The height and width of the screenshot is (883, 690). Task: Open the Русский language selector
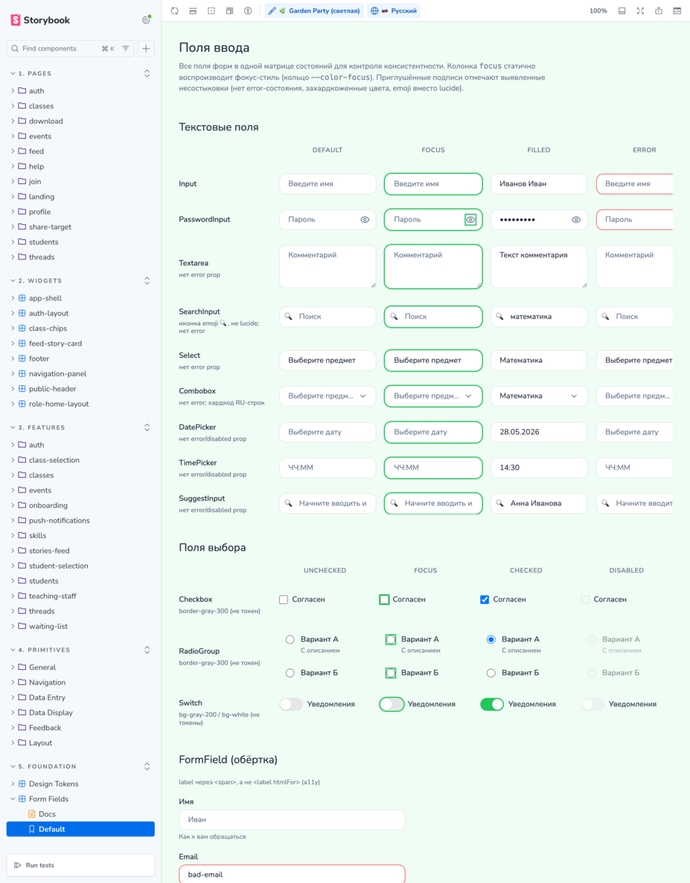pyautogui.click(x=394, y=10)
